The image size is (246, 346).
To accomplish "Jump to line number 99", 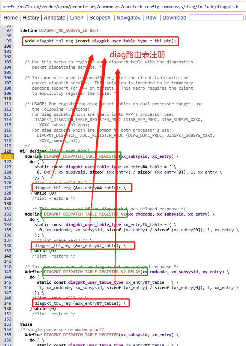I will tap(9, 41).
